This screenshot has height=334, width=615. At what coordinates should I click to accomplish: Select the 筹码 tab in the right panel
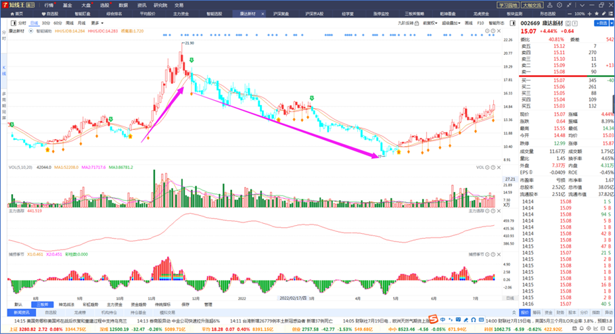pyautogui.click(x=536, y=312)
